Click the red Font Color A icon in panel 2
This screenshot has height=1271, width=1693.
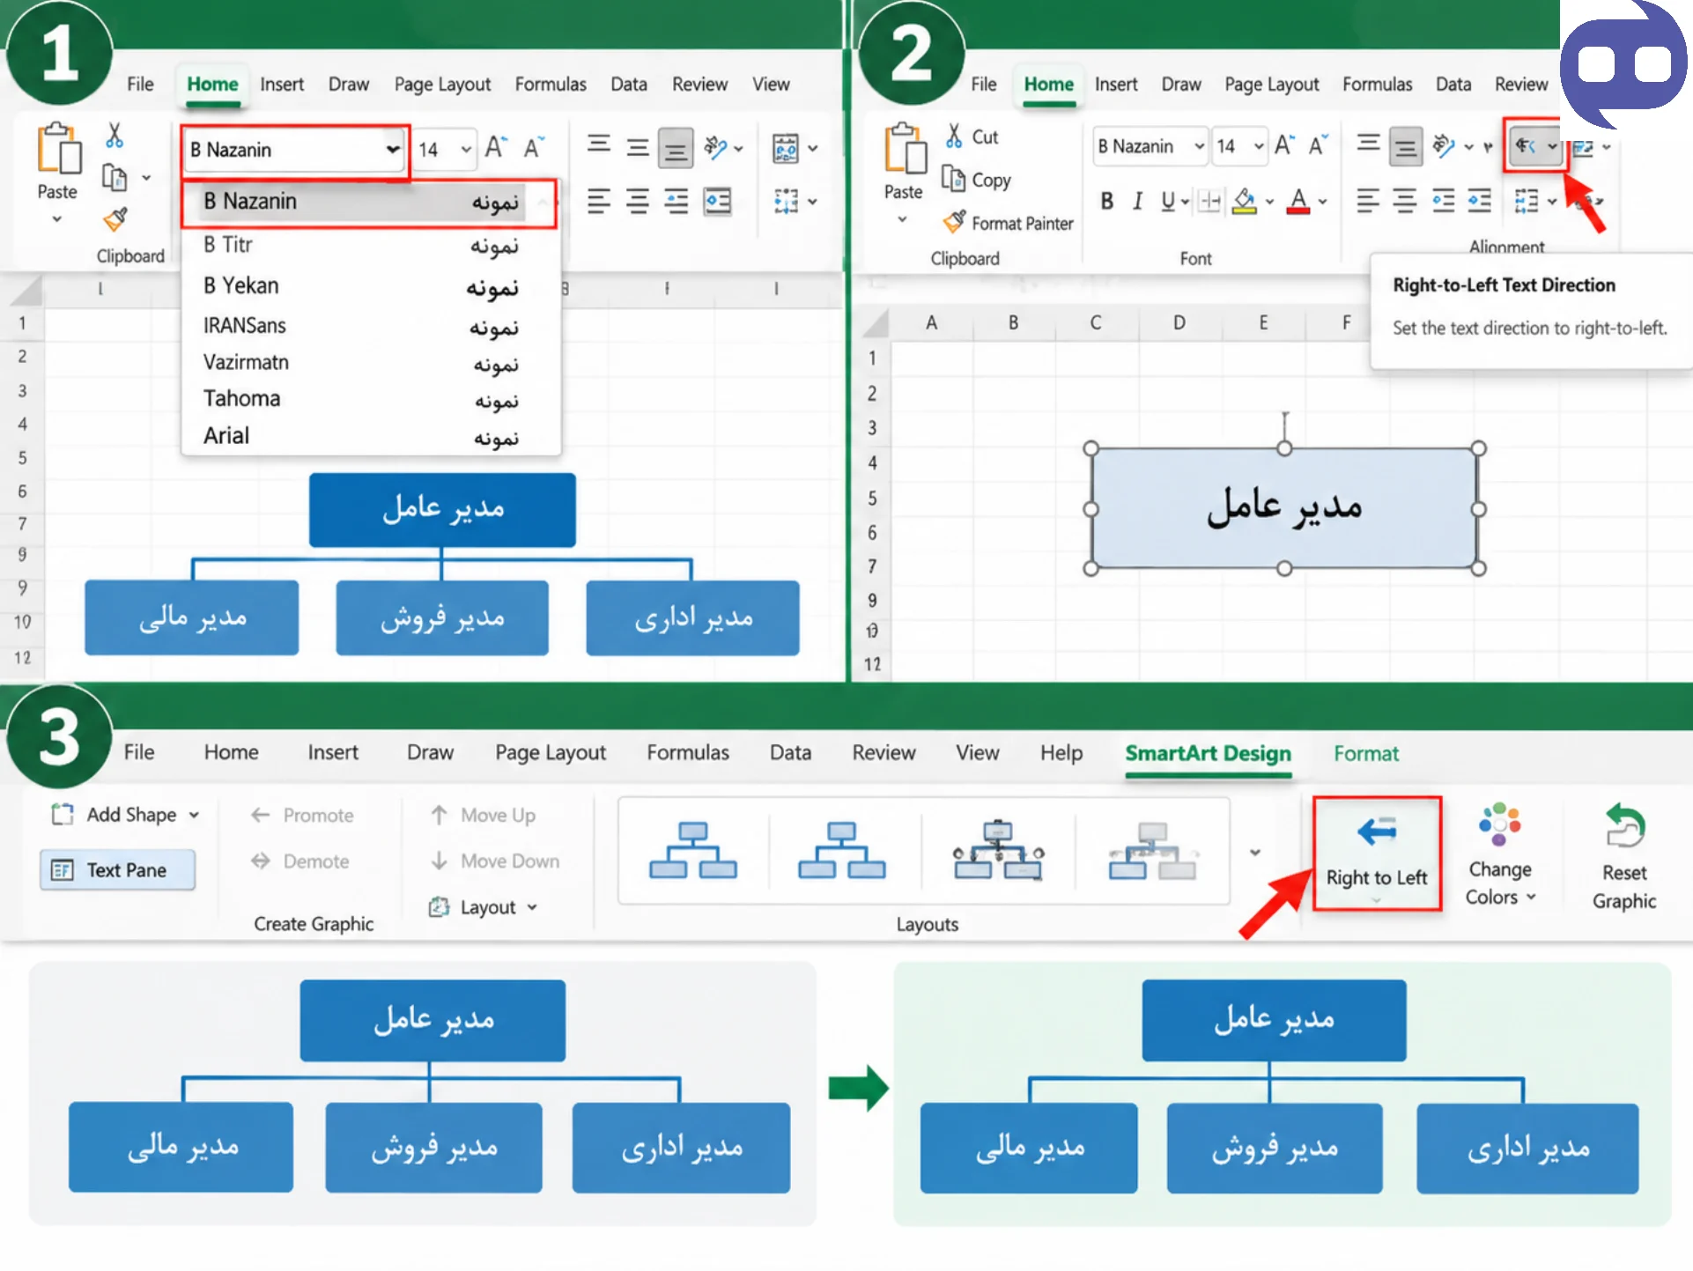click(x=1298, y=202)
